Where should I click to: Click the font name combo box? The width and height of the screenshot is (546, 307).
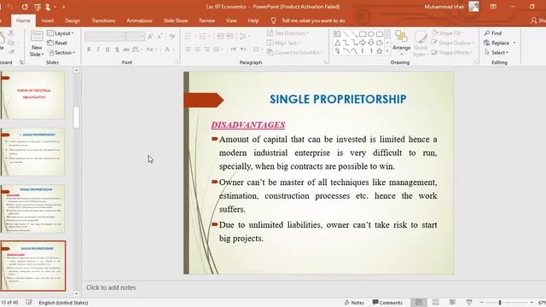coord(105,36)
